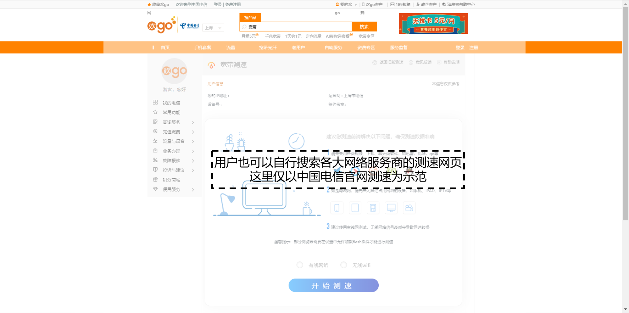Expand the 查询服务 sidebar menu
The width and height of the screenshot is (629, 313).
[x=173, y=122]
